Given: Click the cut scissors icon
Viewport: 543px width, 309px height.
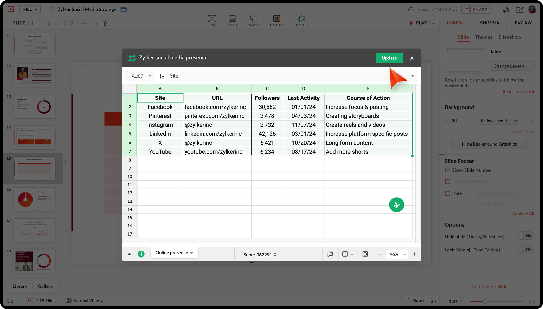Looking at the screenshot, I should (83, 23).
